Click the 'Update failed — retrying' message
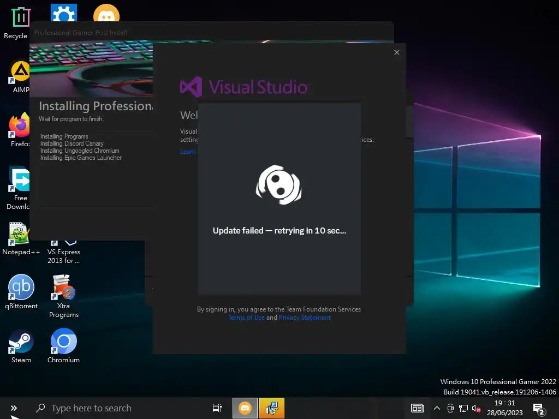 (x=279, y=231)
